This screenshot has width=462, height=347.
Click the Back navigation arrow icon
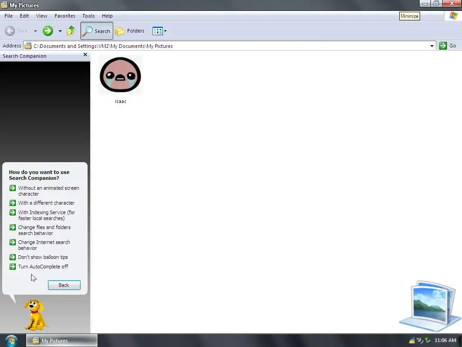[10, 31]
